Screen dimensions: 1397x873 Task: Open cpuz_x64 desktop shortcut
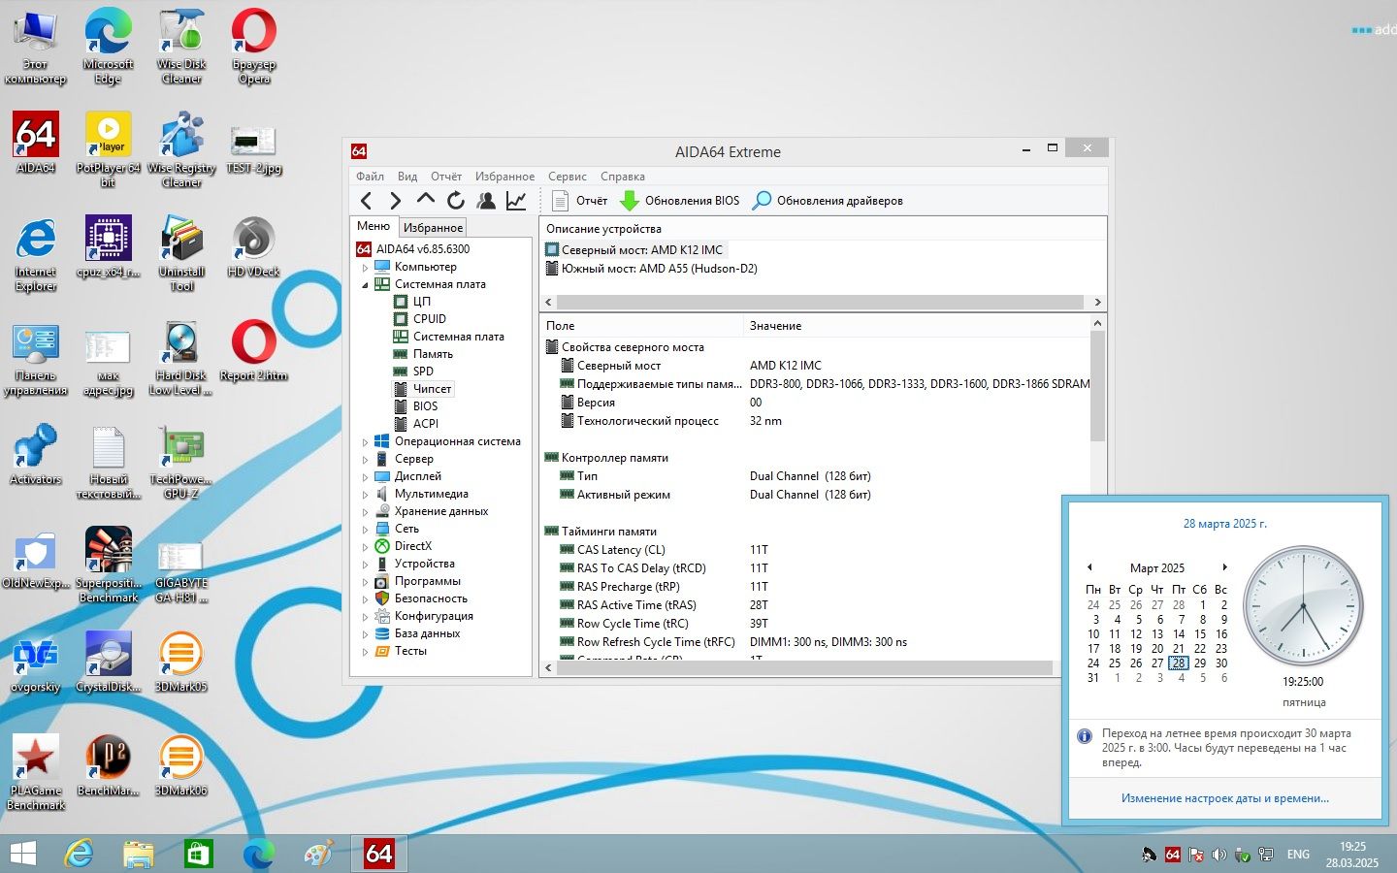click(x=108, y=248)
